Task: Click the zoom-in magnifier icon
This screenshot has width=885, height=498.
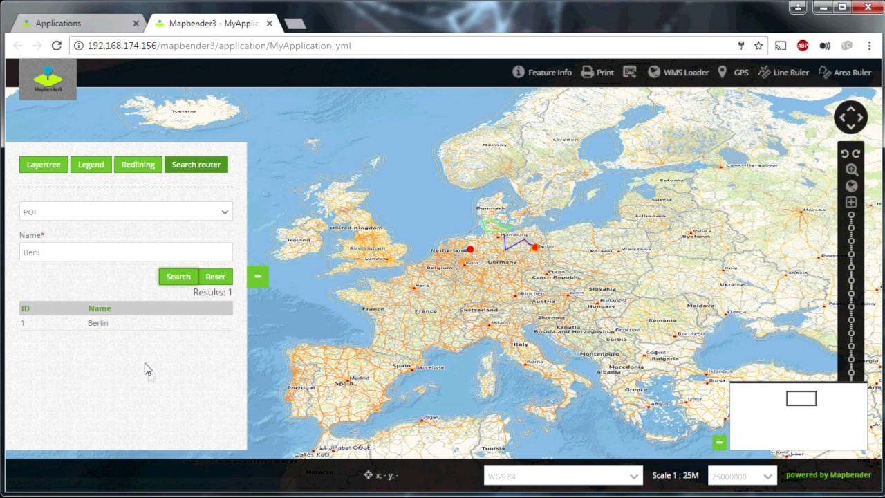Action: pos(851,169)
